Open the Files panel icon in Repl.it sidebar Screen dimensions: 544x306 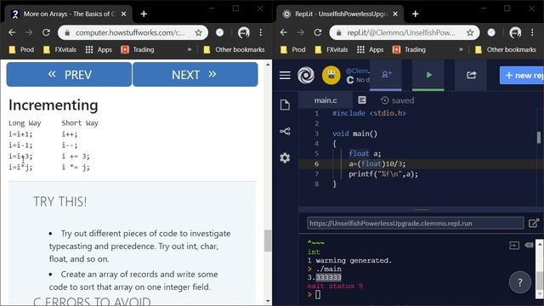[x=285, y=105]
